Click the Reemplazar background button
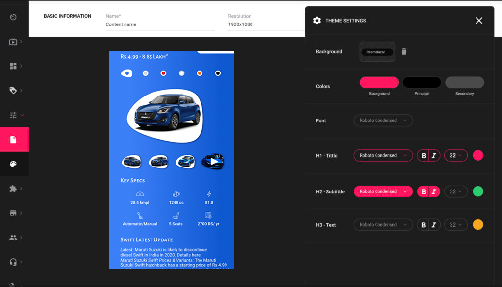Image resolution: width=502 pixels, height=287 pixels. 377,52
